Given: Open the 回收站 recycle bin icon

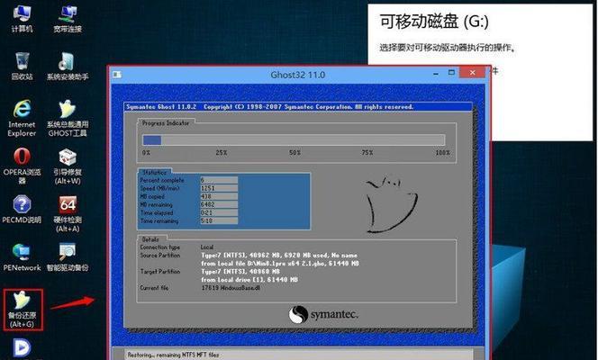Looking at the screenshot, I should [x=22, y=66].
